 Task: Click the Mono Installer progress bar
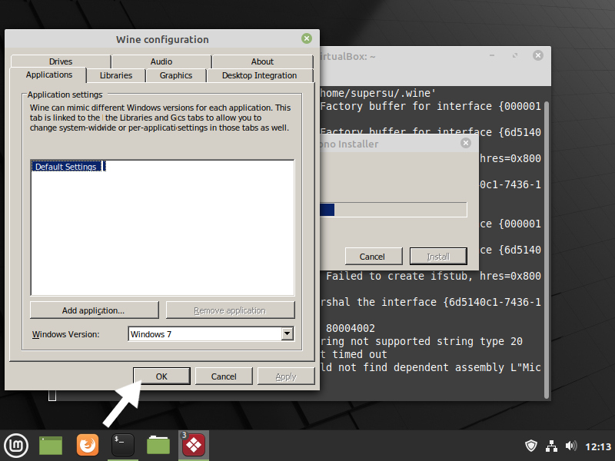click(394, 210)
